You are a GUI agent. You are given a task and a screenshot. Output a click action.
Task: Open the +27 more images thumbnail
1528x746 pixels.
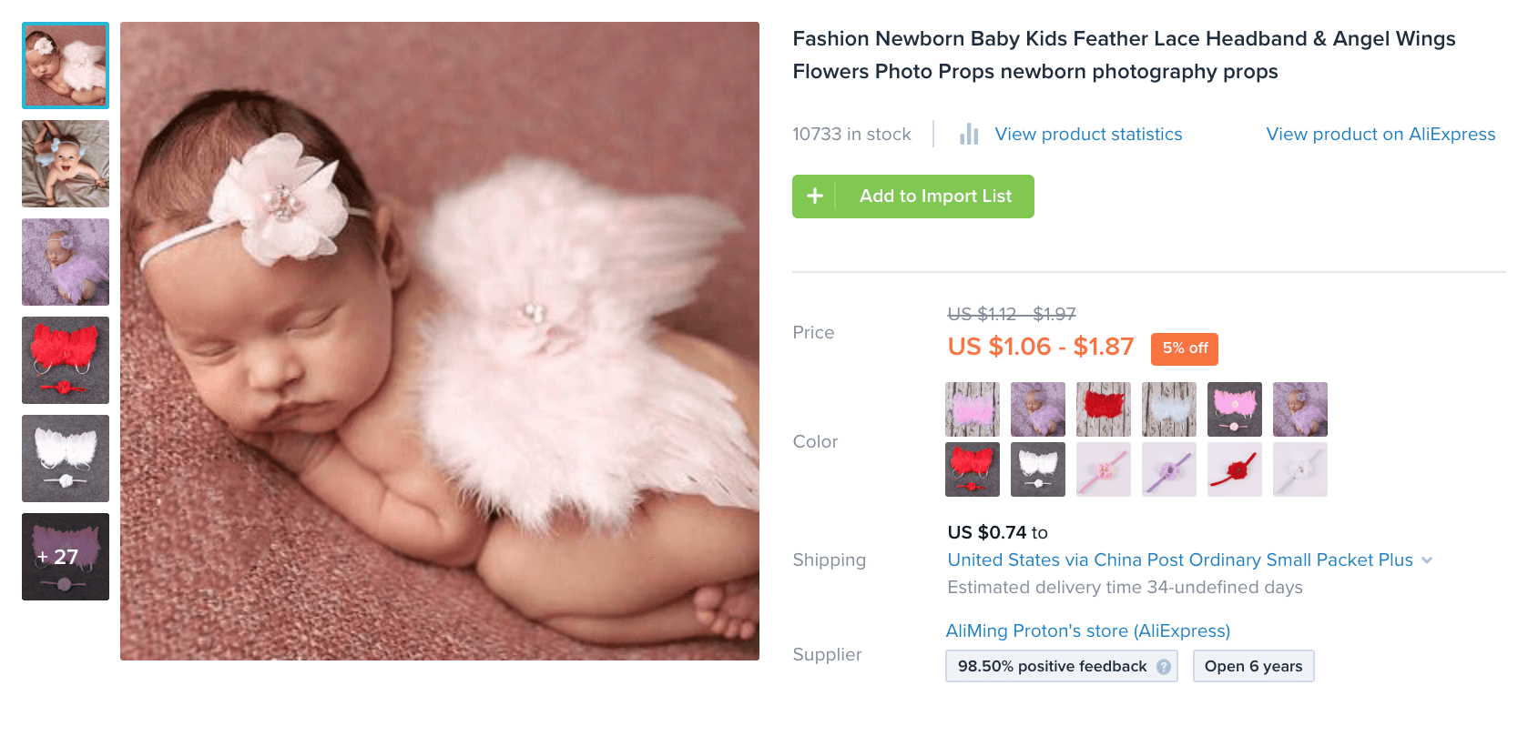click(x=66, y=557)
